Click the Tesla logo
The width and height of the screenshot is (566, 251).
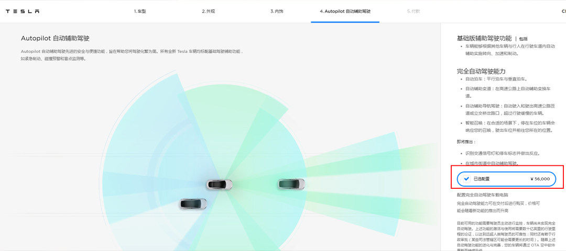click(x=22, y=11)
